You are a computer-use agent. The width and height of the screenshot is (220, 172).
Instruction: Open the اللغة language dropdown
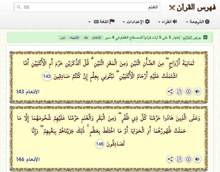(101, 21)
